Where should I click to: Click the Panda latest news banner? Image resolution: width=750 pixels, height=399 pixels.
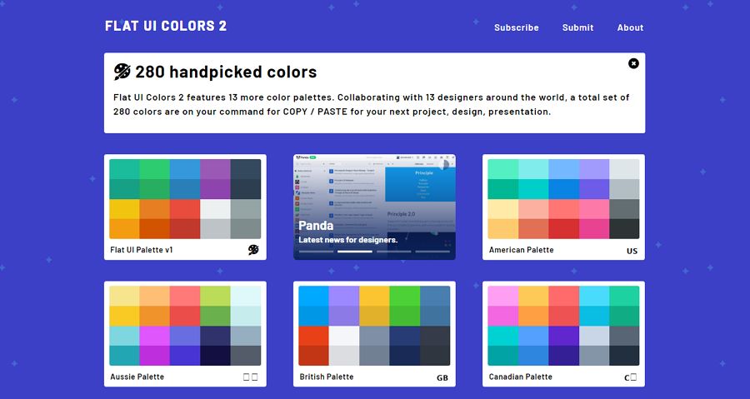pyautogui.click(x=374, y=207)
